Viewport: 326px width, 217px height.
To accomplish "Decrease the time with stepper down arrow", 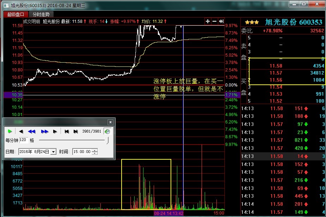I will pos(94,153).
